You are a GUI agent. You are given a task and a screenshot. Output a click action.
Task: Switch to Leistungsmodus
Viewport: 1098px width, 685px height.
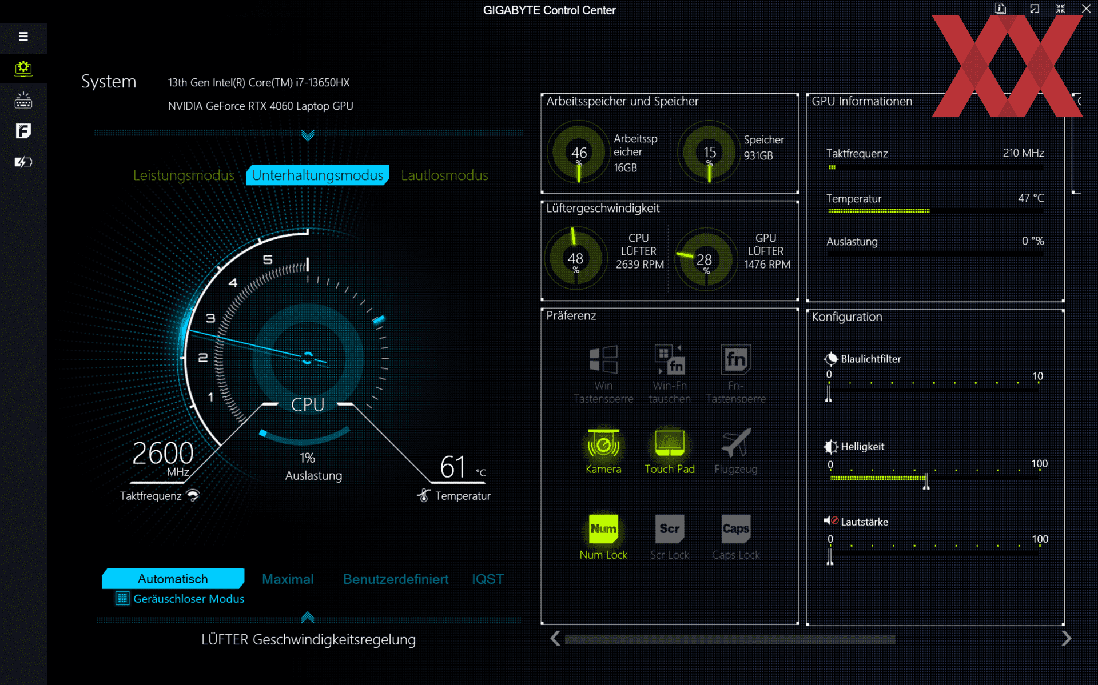[184, 175]
